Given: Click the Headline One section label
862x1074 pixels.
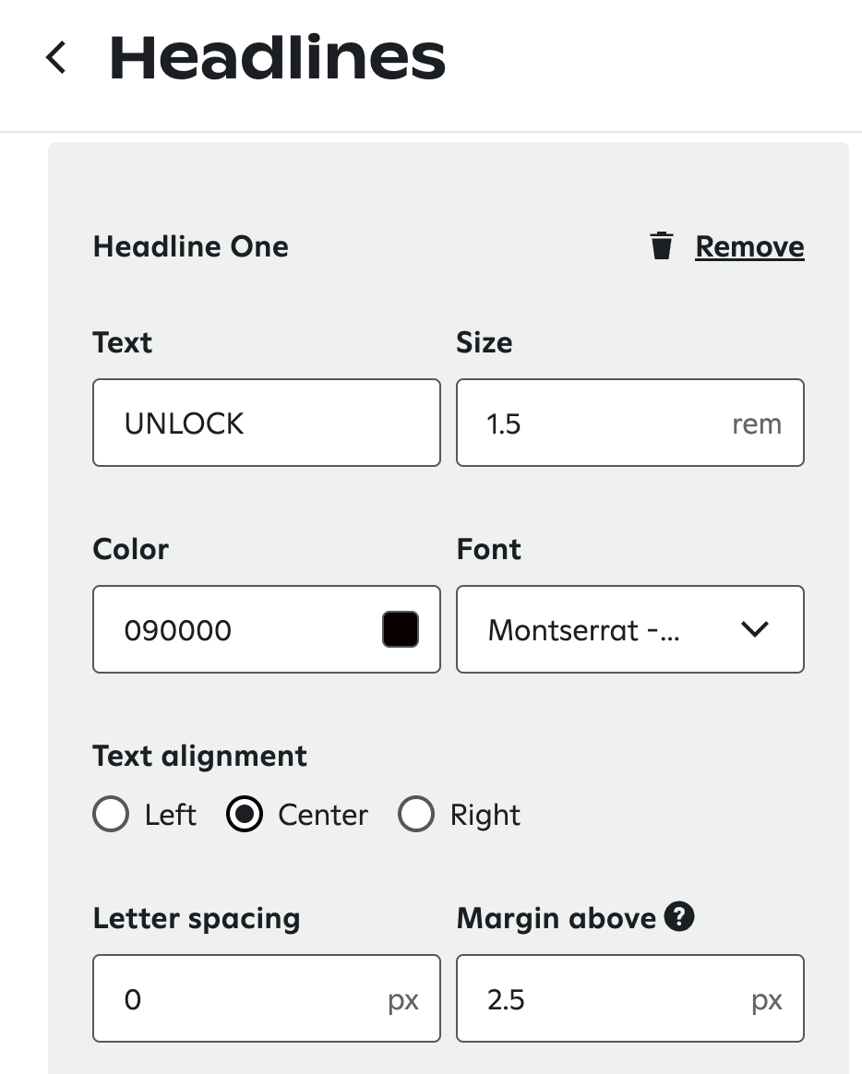Looking at the screenshot, I should click(x=191, y=246).
